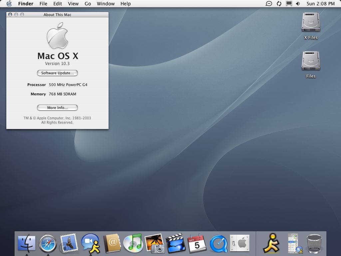Open the Go menu
The height and width of the screenshot is (256, 341).
(x=88, y=4)
